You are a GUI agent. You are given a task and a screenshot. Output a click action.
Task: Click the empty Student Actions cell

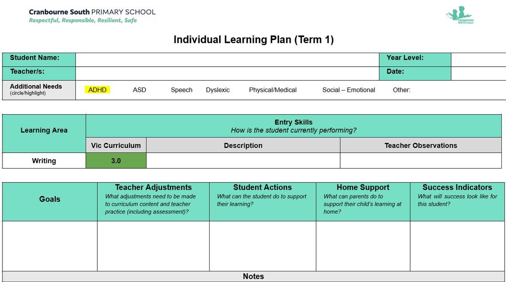pyautogui.click(x=263, y=246)
